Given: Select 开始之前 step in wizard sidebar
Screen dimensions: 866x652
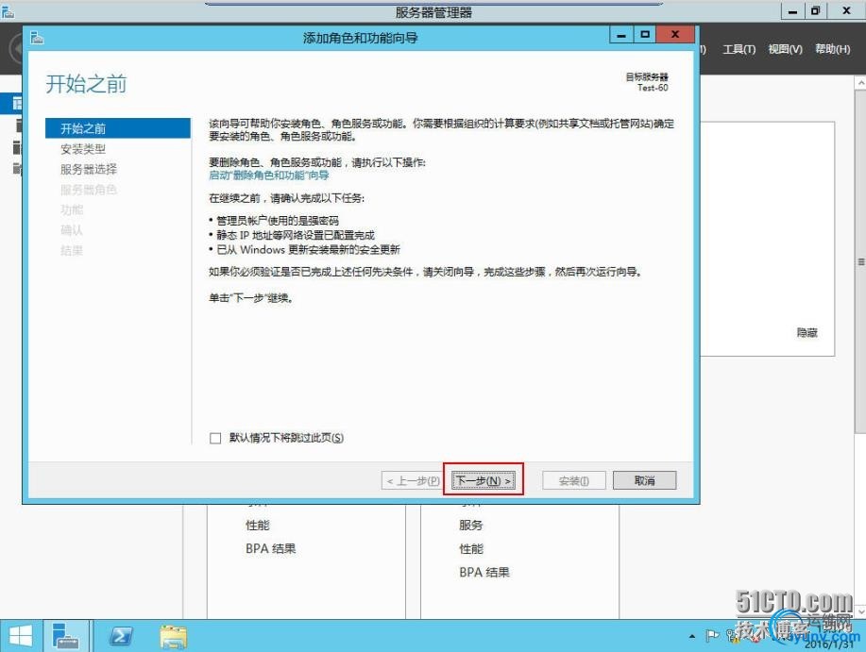Looking at the screenshot, I should point(118,128).
